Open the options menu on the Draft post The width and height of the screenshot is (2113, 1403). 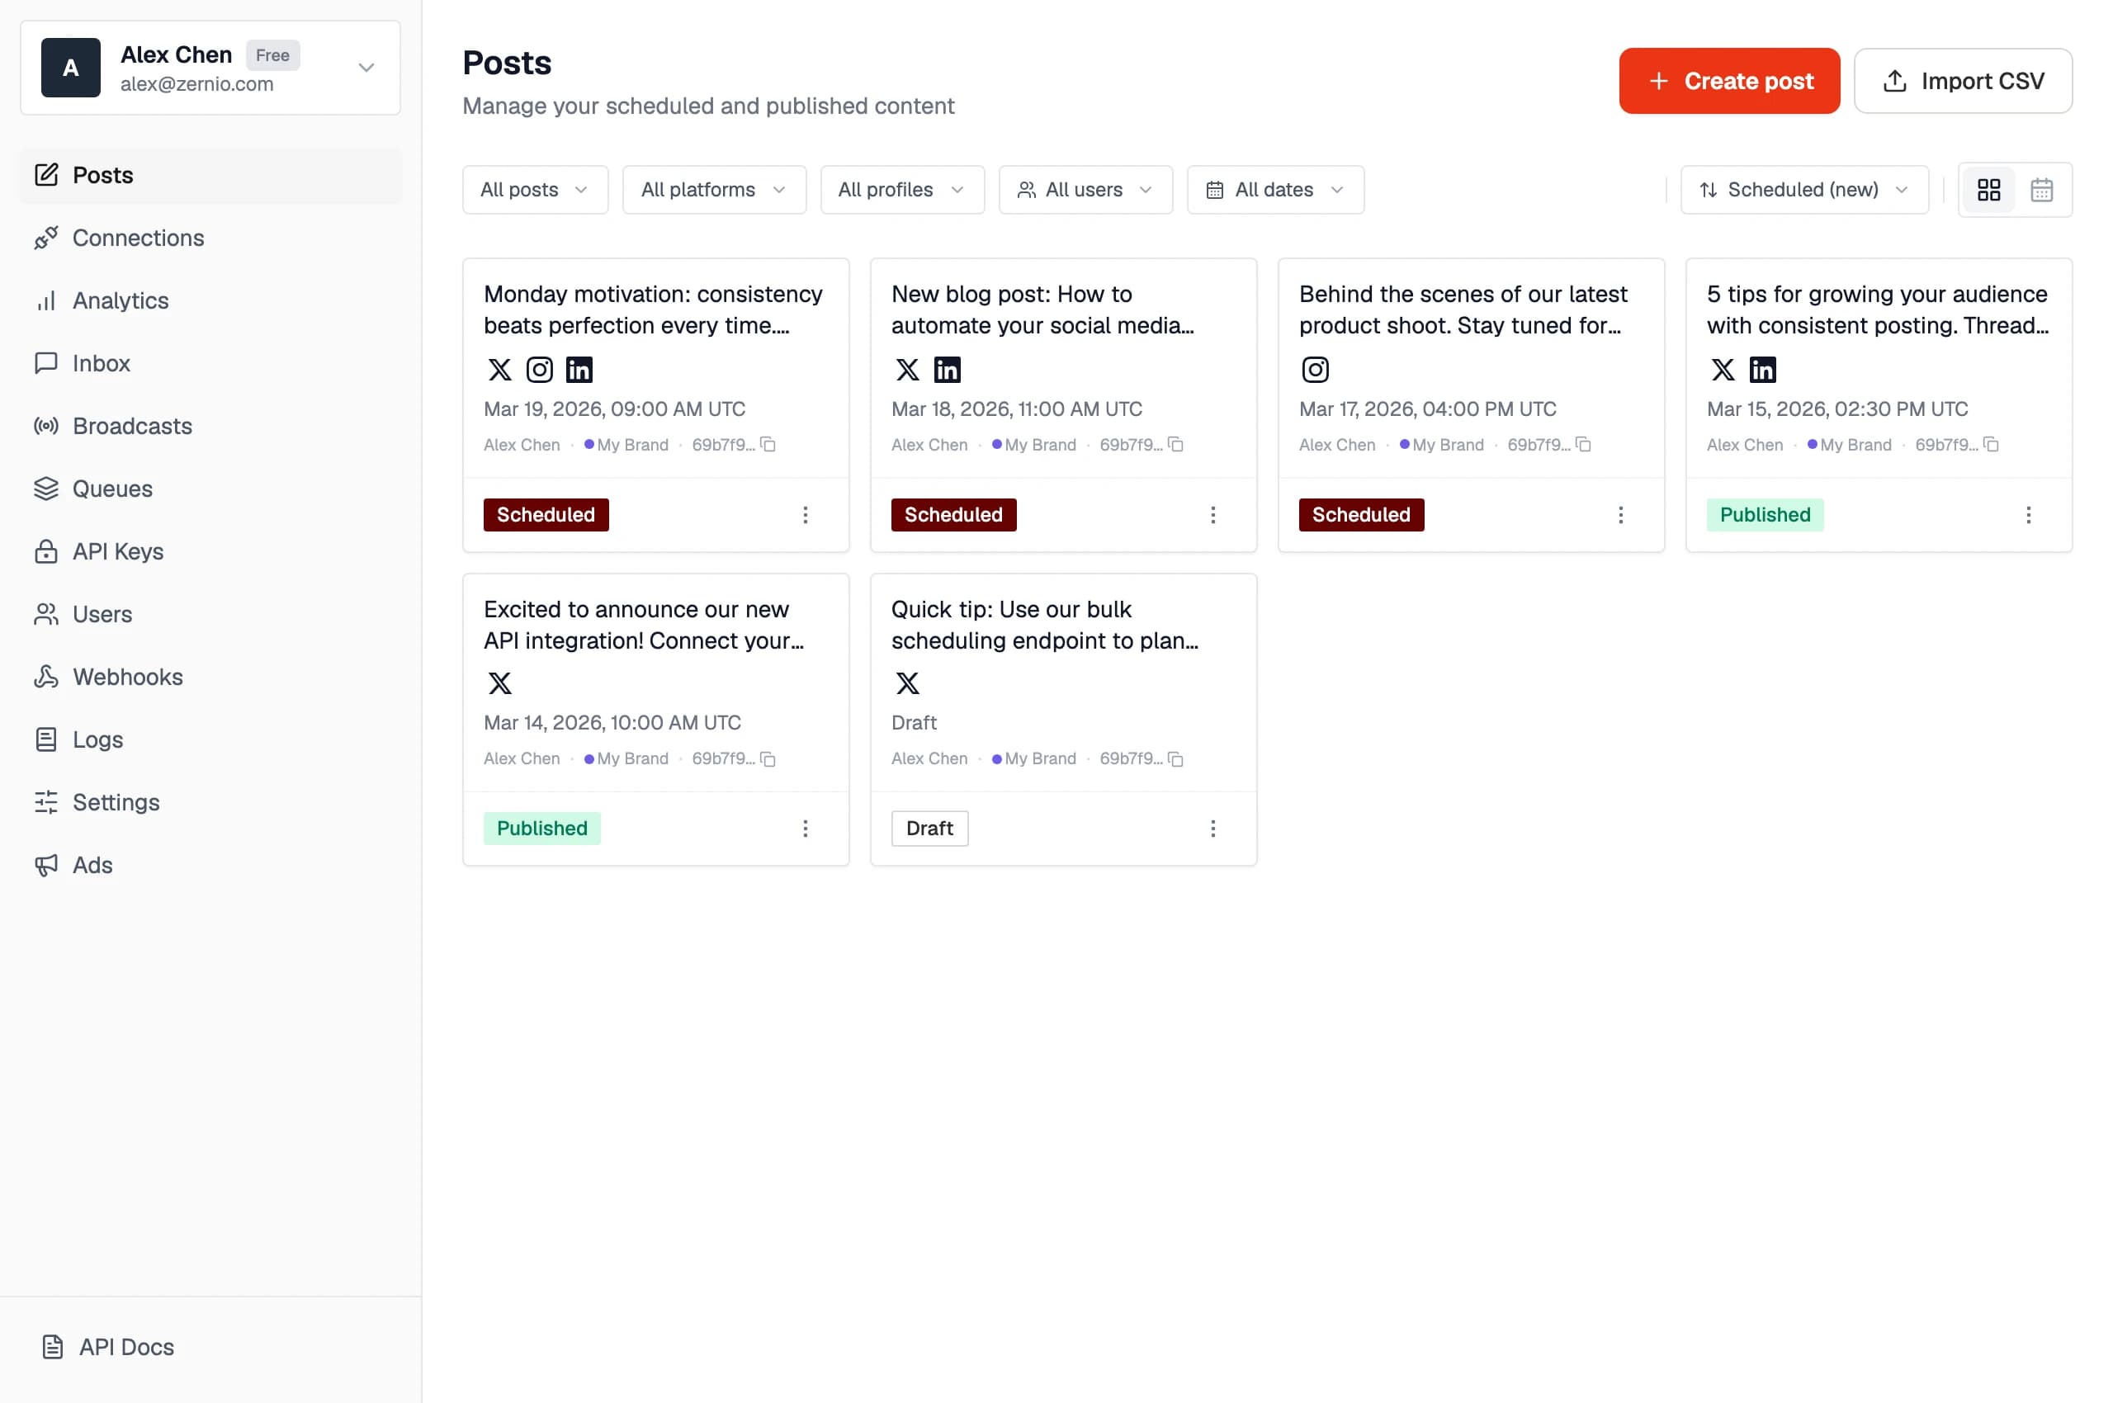[1213, 829]
